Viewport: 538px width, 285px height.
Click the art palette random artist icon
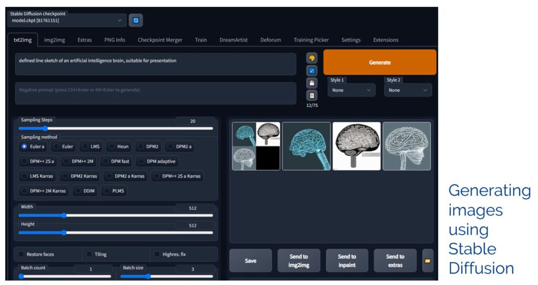click(x=312, y=58)
